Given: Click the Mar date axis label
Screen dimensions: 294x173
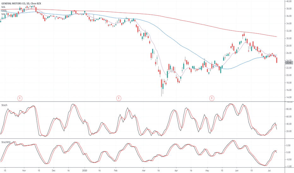Looking at the screenshot, I should 144,170.
